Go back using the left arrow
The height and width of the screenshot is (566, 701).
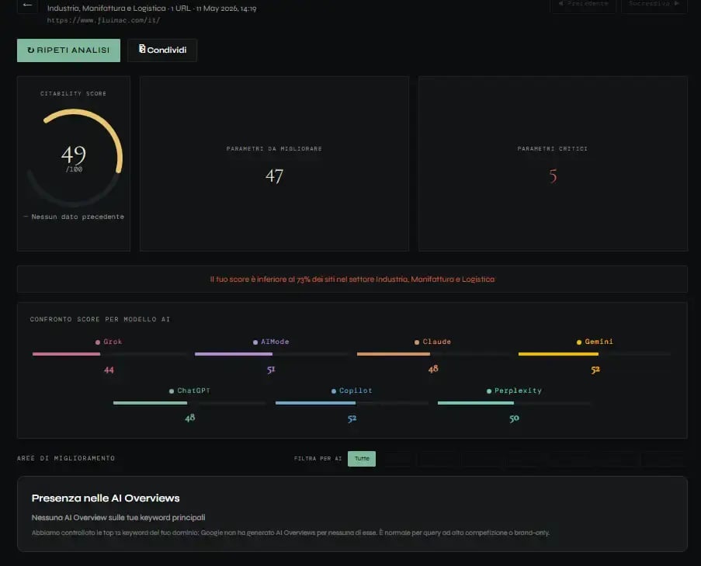click(27, 5)
